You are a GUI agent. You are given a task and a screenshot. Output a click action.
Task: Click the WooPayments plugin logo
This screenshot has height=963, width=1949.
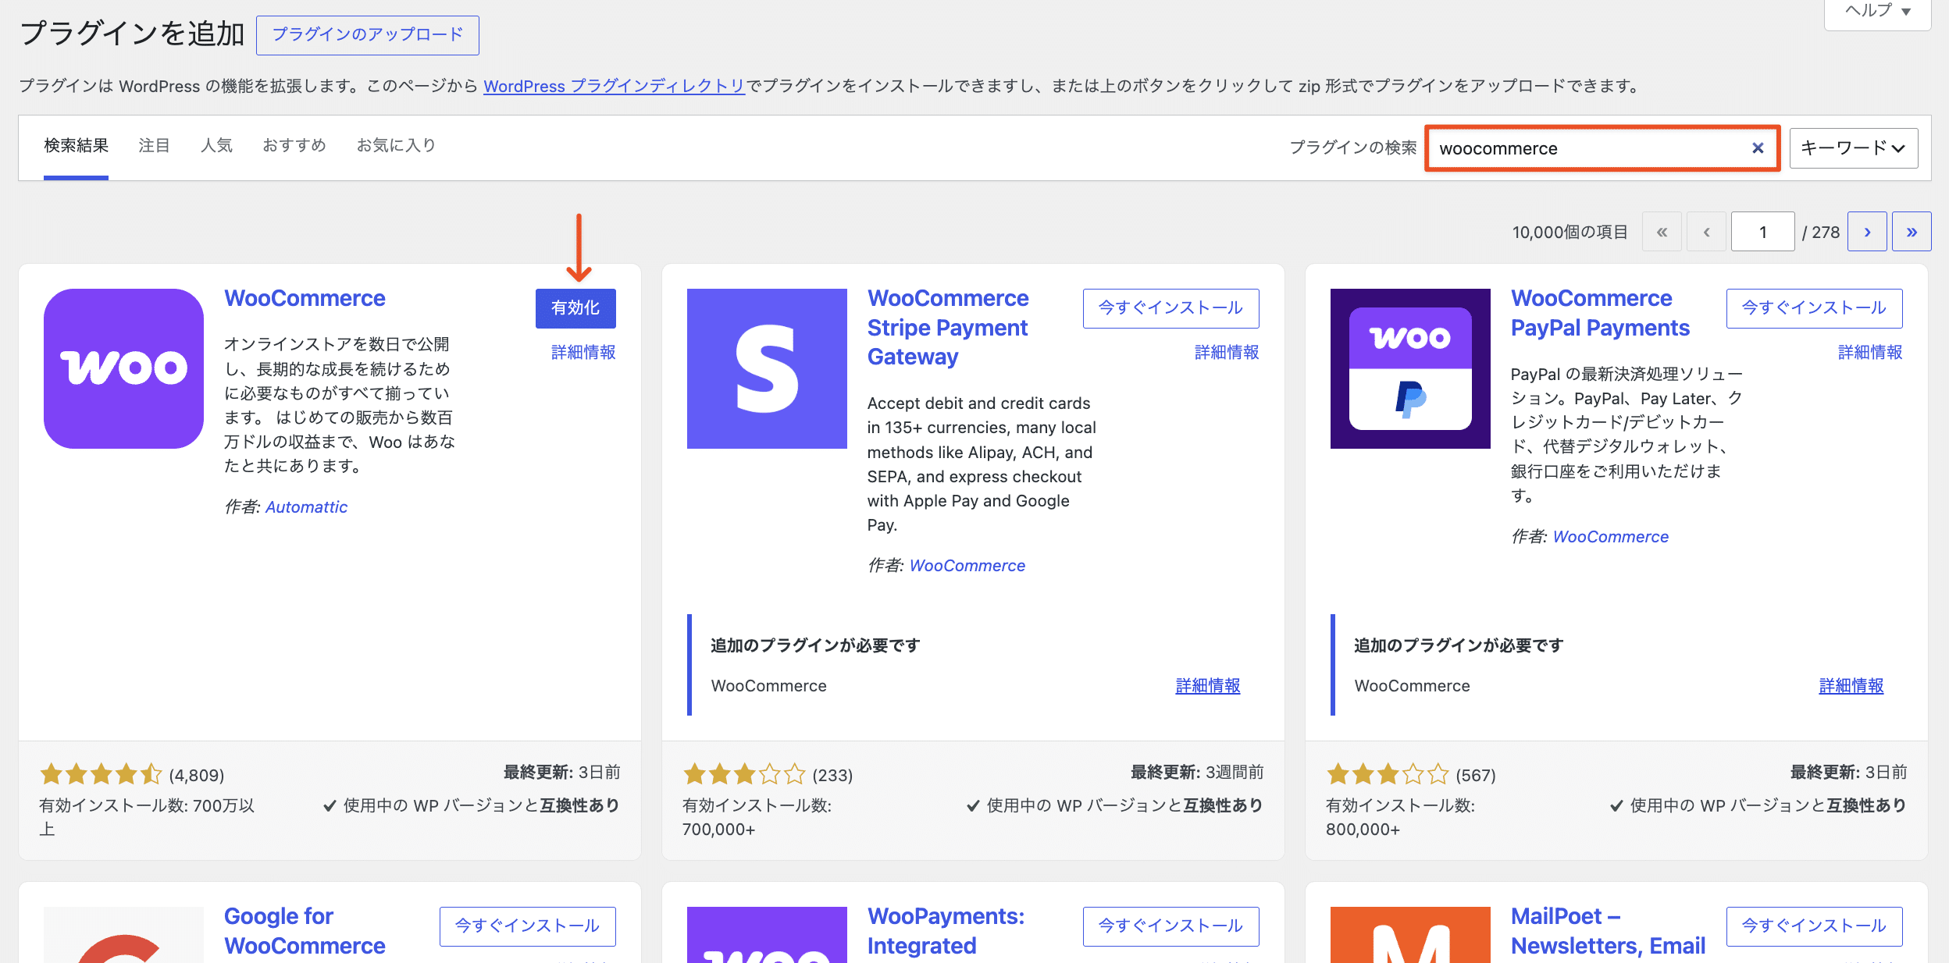coord(767,935)
